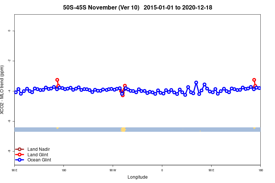This screenshot has height=183, width=275.
Task: Click the XCO2 - MLO trend axis title
Action: point(2,90)
